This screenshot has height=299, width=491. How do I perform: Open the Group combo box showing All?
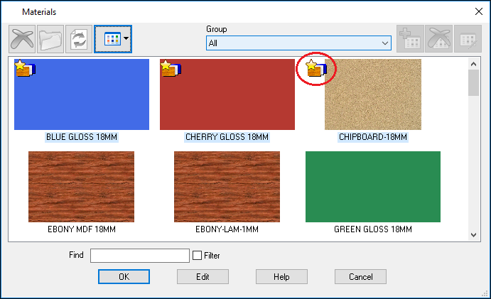(298, 43)
